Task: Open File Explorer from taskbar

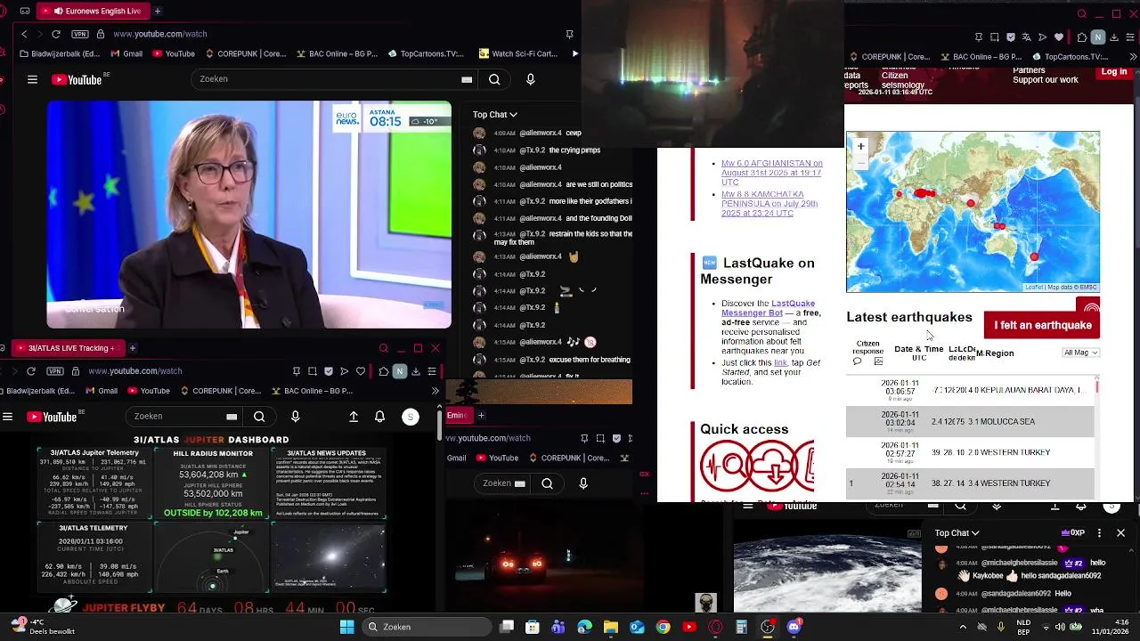Action: point(611,627)
